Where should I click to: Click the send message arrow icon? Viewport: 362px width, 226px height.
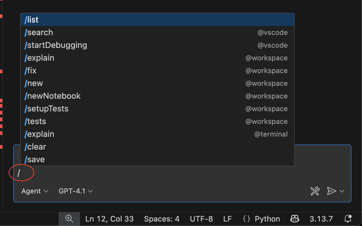pyautogui.click(x=332, y=191)
